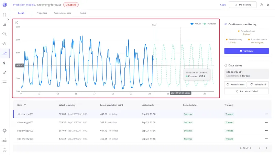Select the site-energy-004 table row

142,139
